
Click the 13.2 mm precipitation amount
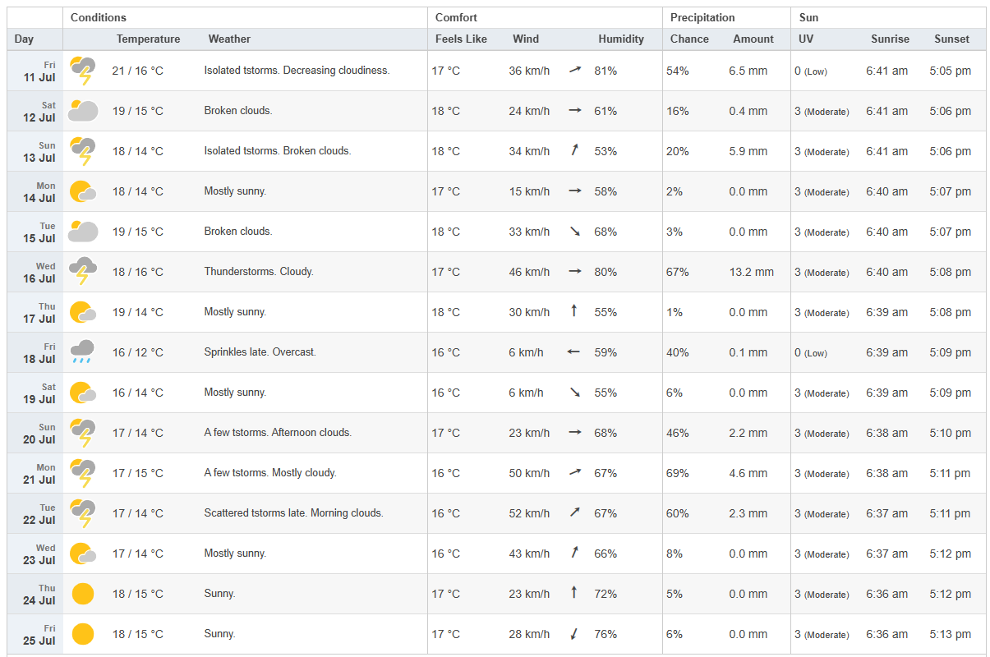(751, 272)
